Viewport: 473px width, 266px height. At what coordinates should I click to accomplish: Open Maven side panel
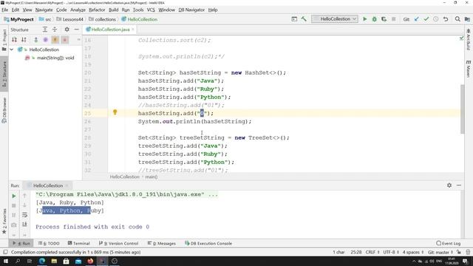pos(468,69)
